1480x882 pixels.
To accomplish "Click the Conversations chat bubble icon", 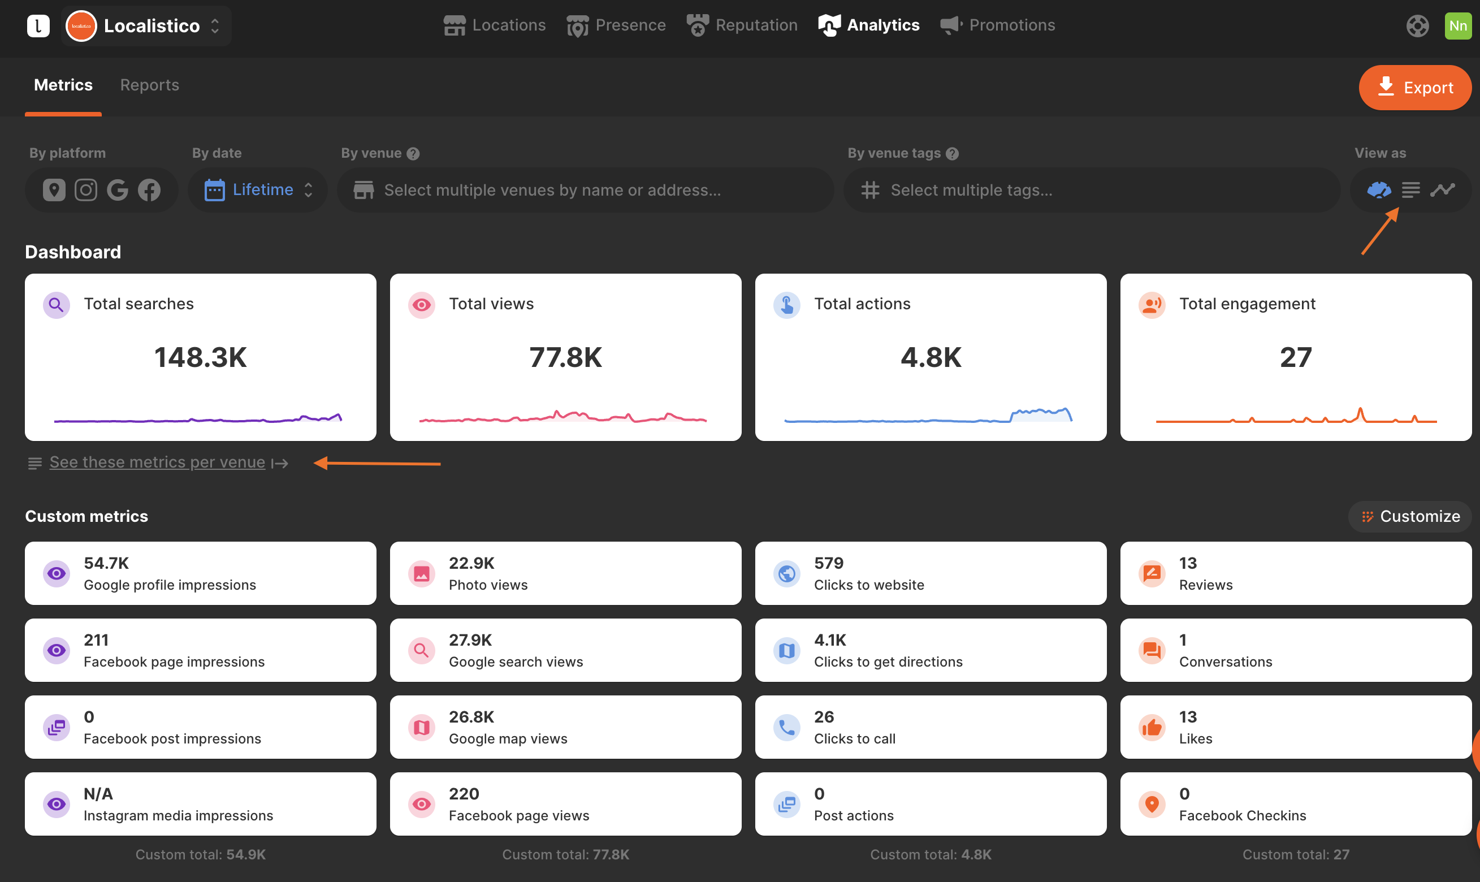I will tap(1152, 651).
